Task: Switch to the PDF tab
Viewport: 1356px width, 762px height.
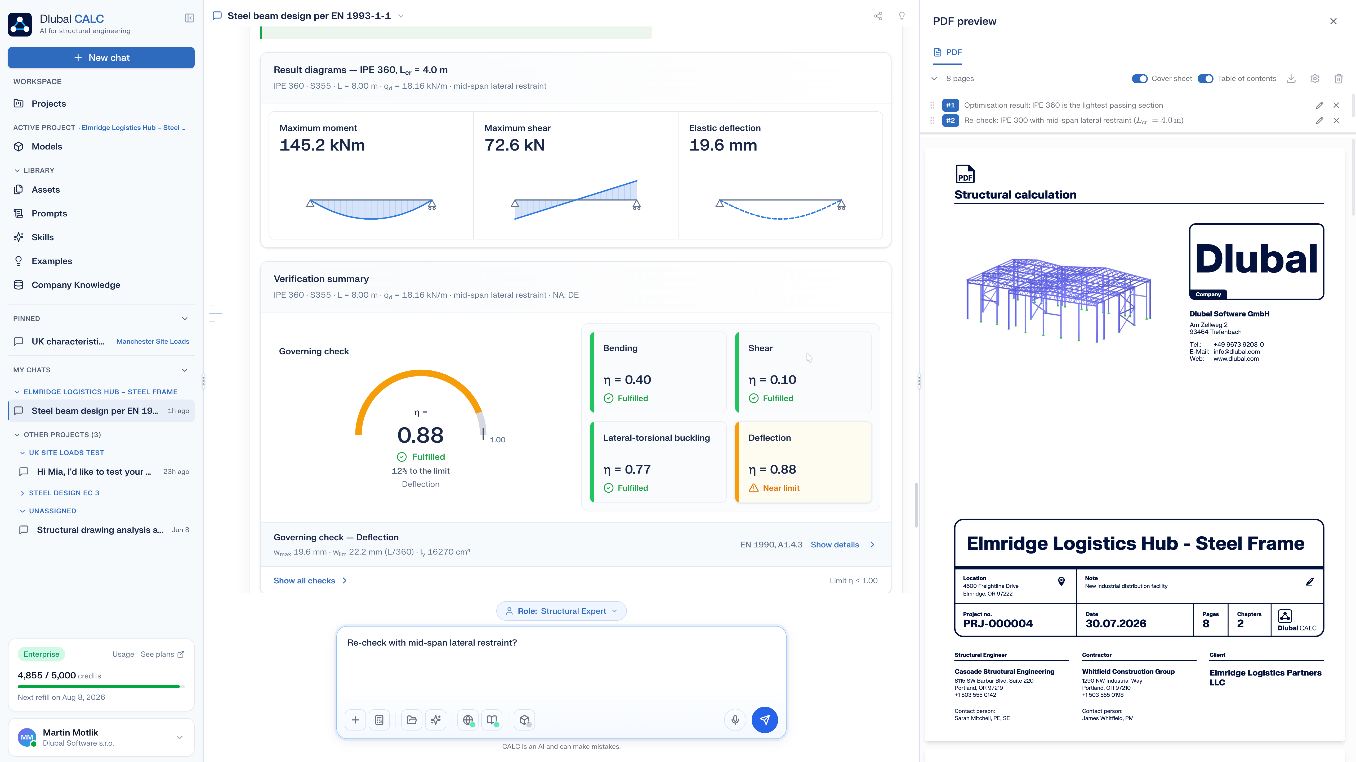Action: (x=948, y=53)
